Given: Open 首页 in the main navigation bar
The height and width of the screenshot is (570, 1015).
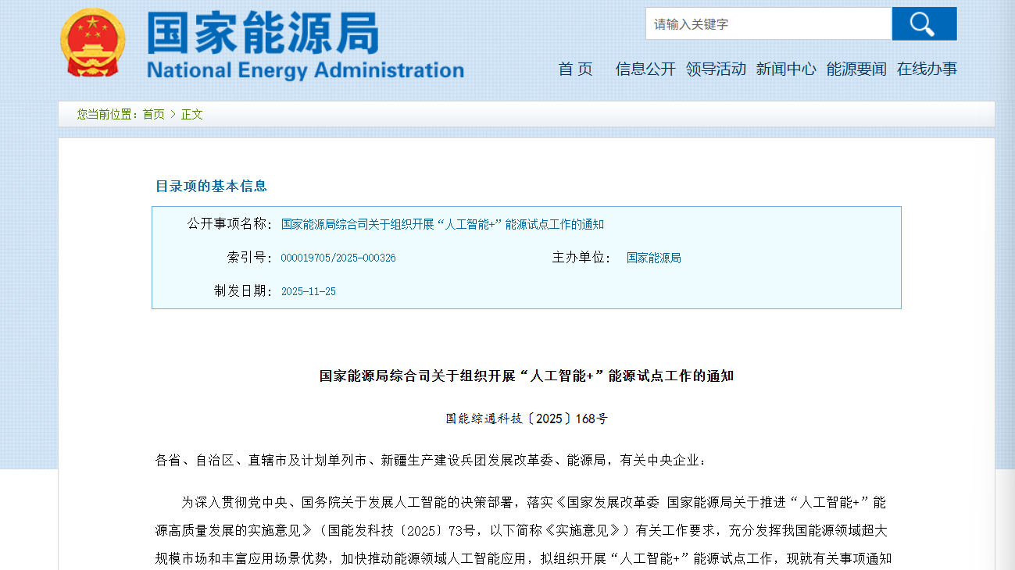Looking at the screenshot, I should point(575,69).
